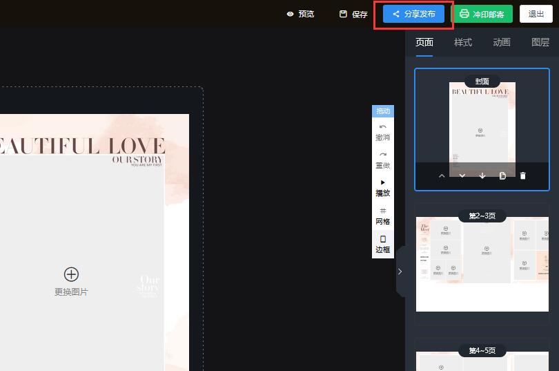Switch to the 动画 tab

click(502, 42)
